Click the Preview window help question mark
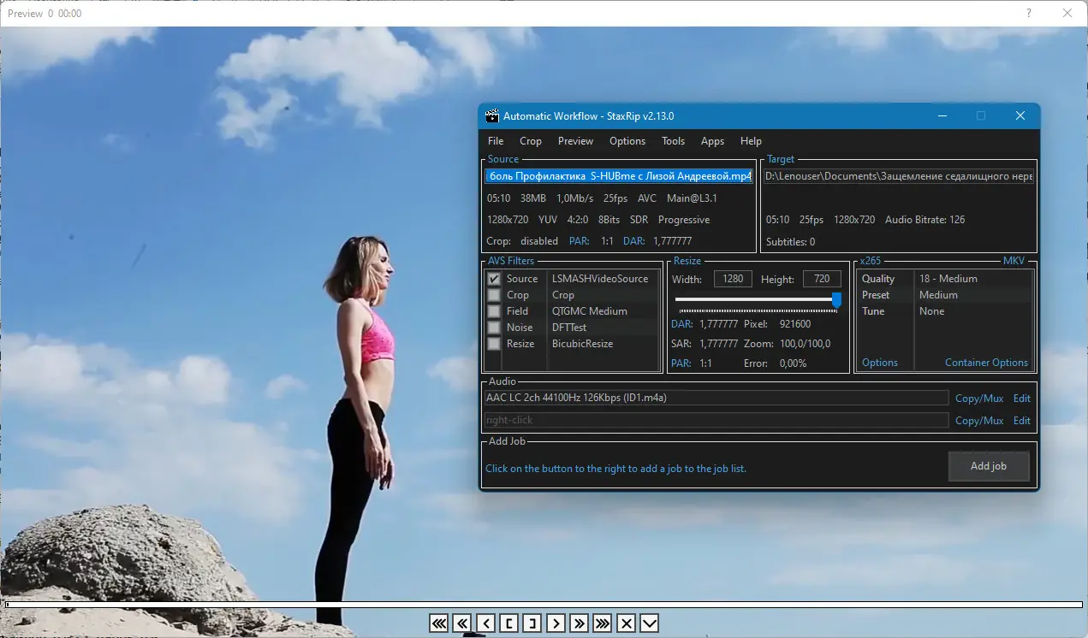 1029,13
